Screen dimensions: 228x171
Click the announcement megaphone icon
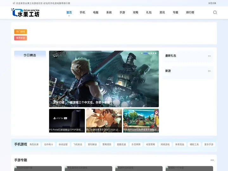[14, 3]
